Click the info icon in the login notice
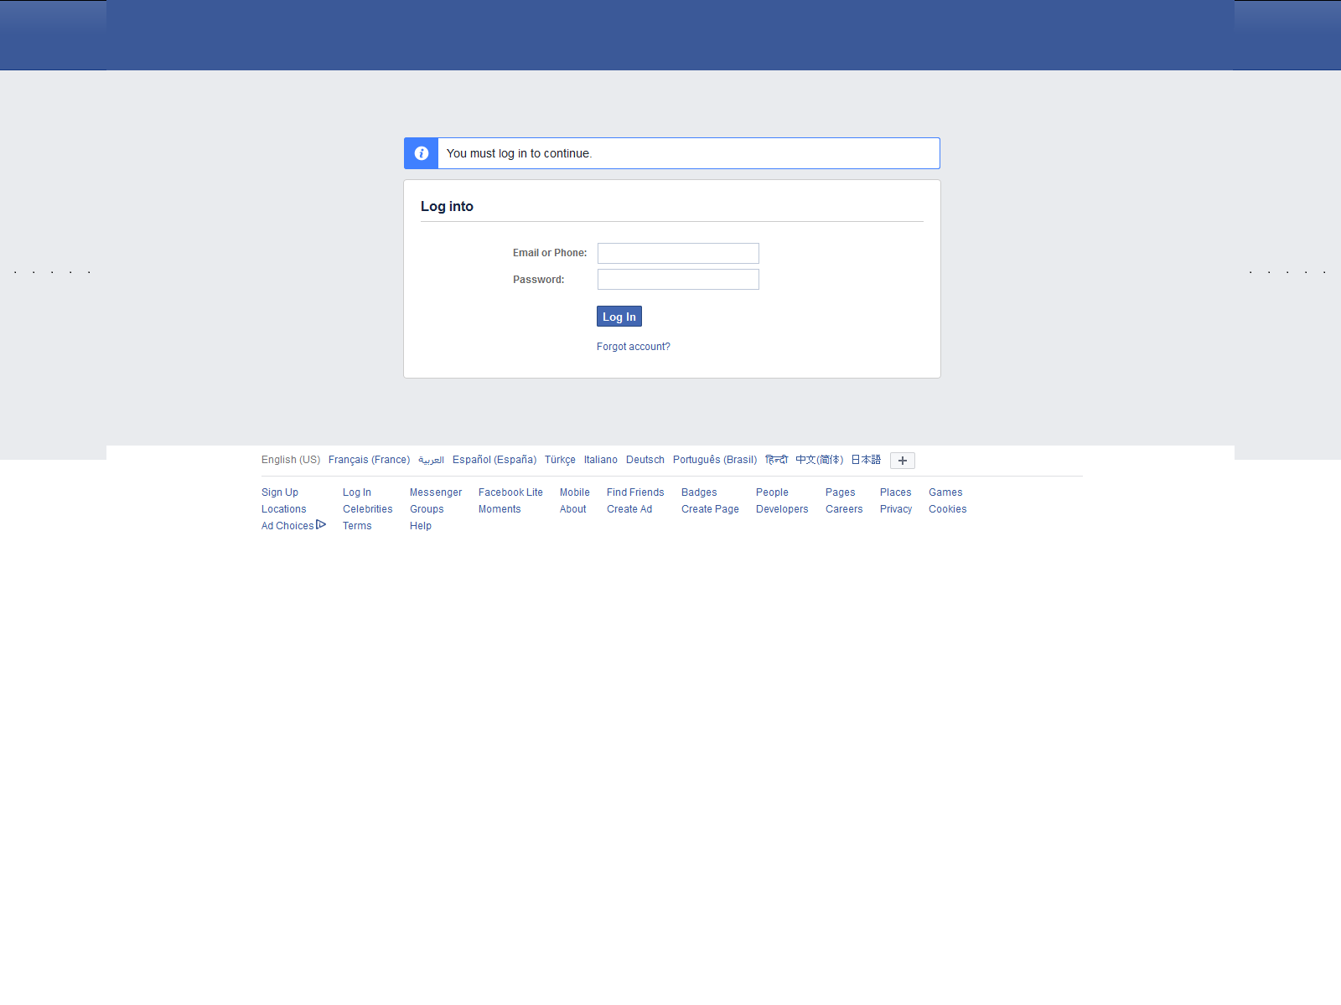This screenshot has width=1341, height=1005. pos(422,153)
